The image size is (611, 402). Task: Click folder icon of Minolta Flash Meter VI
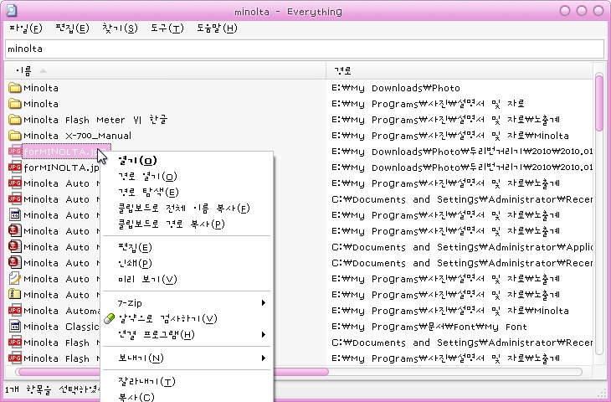pos(14,120)
